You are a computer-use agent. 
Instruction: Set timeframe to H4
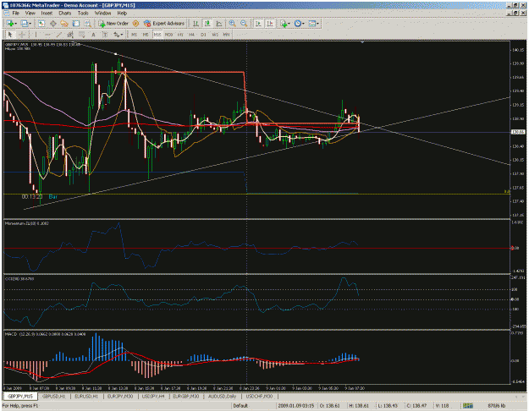tap(191, 35)
